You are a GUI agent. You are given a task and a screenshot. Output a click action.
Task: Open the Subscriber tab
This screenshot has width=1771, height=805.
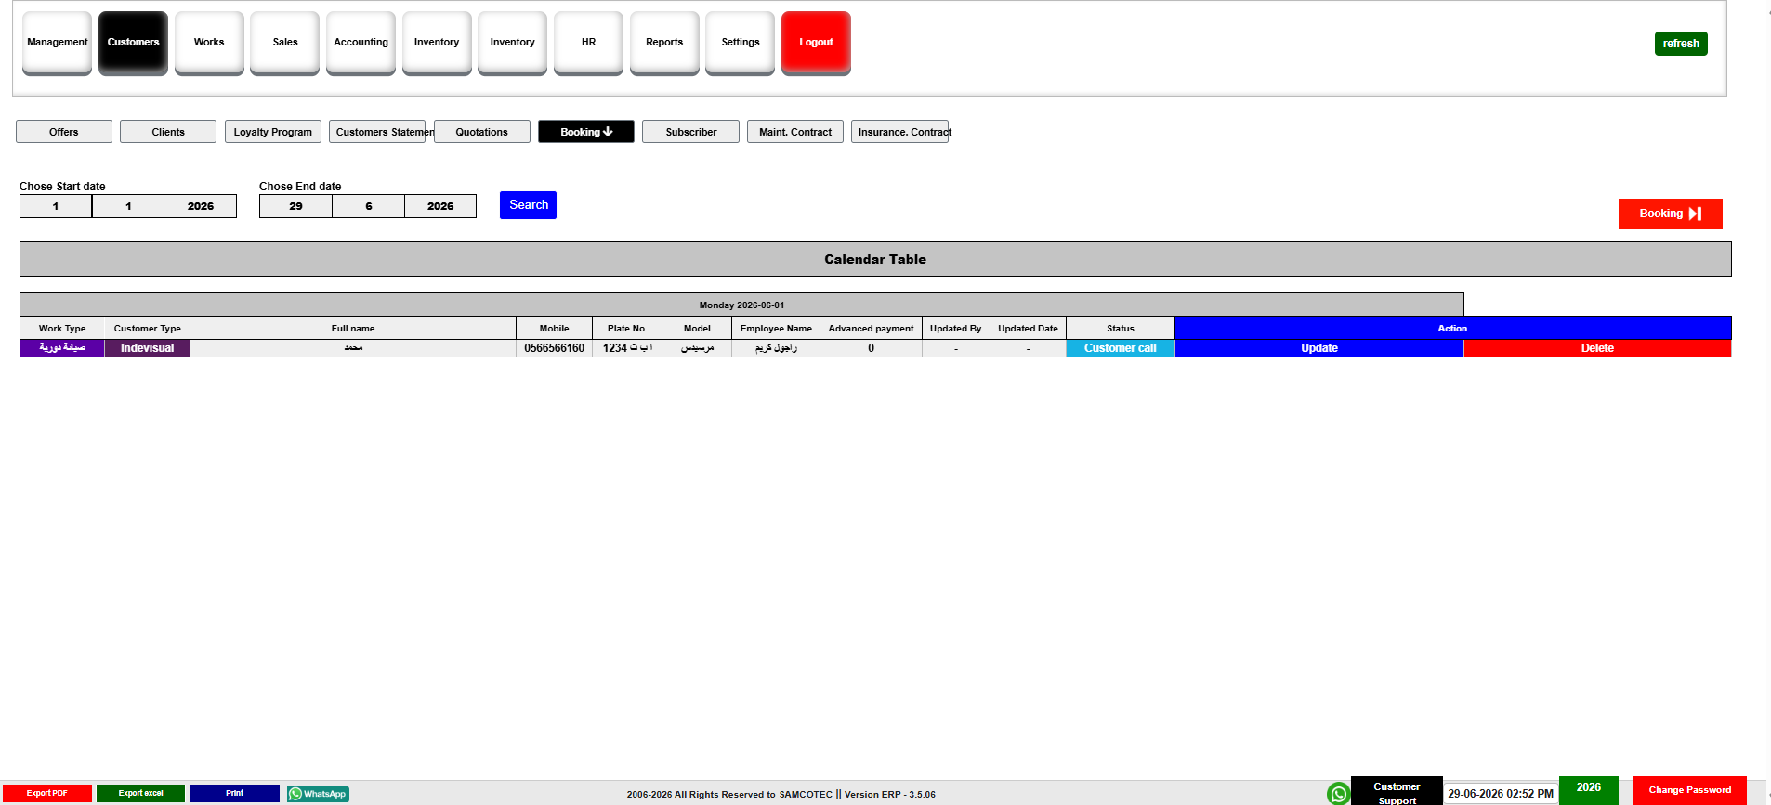tap(691, 132)
